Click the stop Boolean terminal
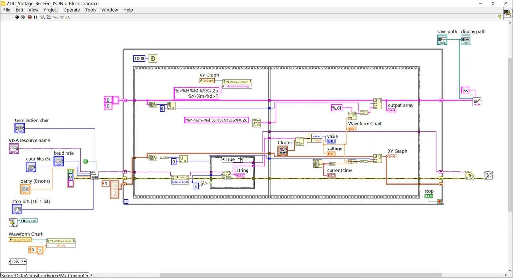 428,196
